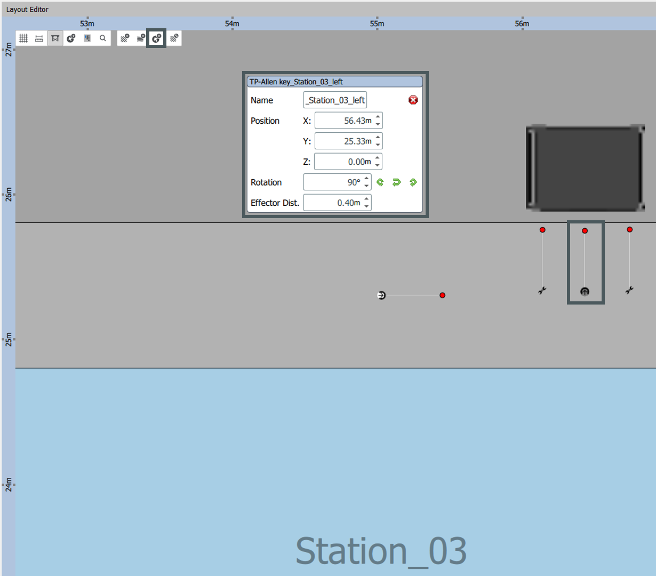Toggle the grid display icon

pos(23,38)
